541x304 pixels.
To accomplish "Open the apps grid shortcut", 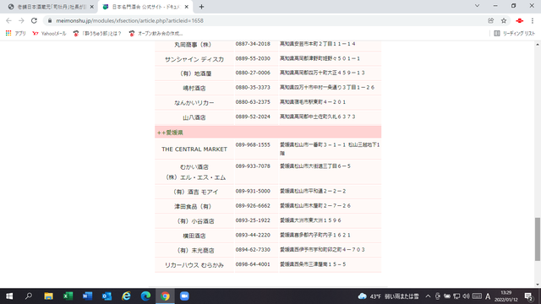I will (15, 34).
